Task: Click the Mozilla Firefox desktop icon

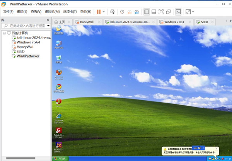Action: [59, 75]
